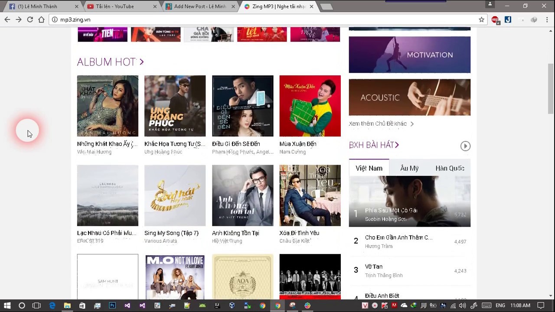The height and width of the screenshot is (312, 555).
Task: Open new browser tab button
Action: click(x=326, y=6)
